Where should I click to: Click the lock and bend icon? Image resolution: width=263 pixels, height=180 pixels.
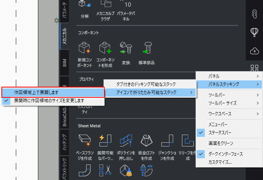[147, 170]
